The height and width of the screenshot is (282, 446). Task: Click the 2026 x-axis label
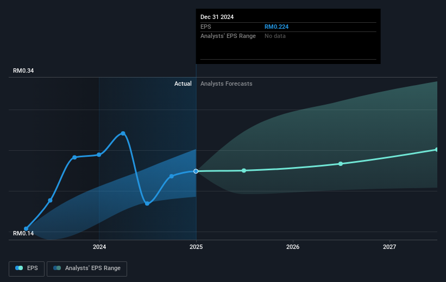[293, 247]
